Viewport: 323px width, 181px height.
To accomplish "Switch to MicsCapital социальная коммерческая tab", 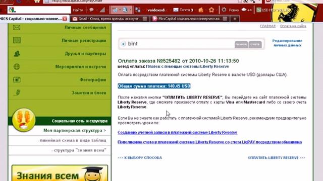I will (x=190, y=19).
